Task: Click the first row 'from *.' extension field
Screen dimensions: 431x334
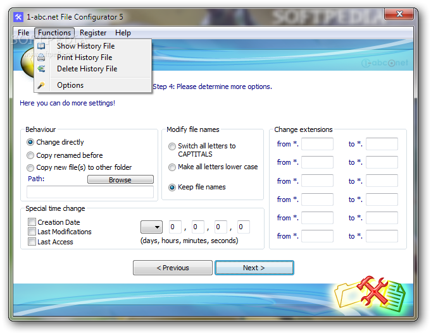Action: coord(317,144)
